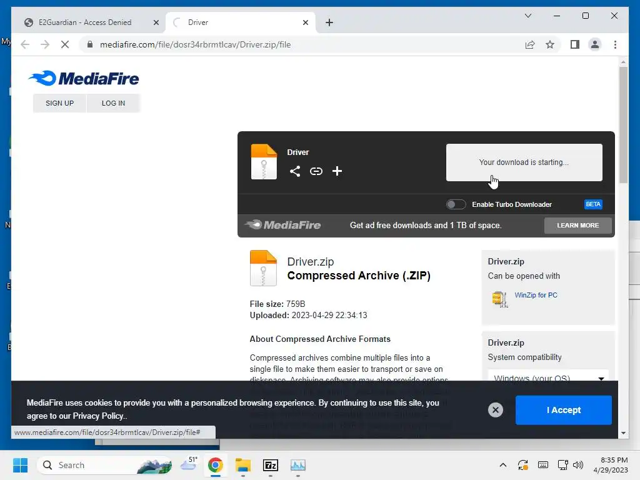Click the page vertical scrollbar thumb
640x480 pixels.
[x=623, y=124]
